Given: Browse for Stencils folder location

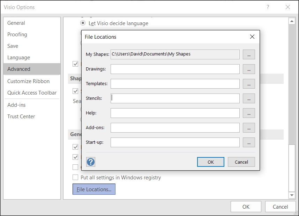Looking at the screenshot, I should (249, 98).
